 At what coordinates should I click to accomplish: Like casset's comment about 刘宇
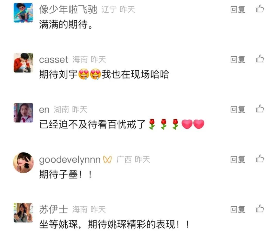point(260,59)
